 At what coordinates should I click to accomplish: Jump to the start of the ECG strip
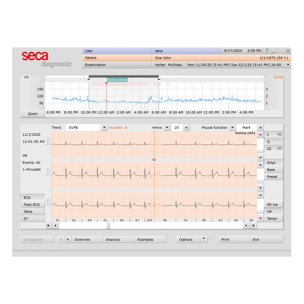pyautogui.click(x=48, y=225)
